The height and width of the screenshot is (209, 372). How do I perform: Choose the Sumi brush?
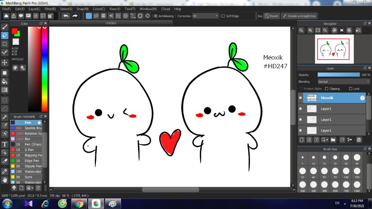pyautogui.click(x=26, y=177)
